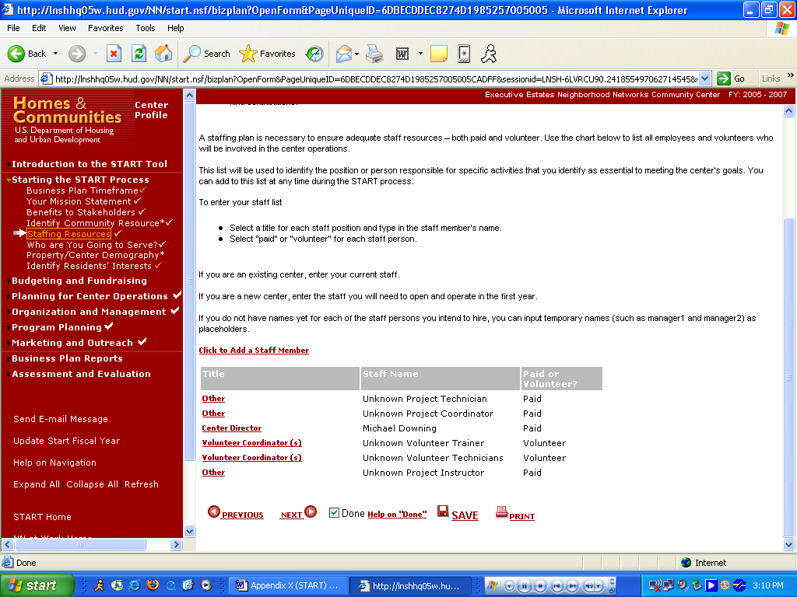Click the grey Forward arrow button
Screen dimensions: 797x597
[x=77, y=54]
